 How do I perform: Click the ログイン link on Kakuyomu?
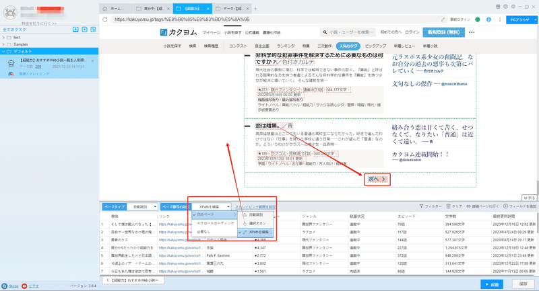412,32
